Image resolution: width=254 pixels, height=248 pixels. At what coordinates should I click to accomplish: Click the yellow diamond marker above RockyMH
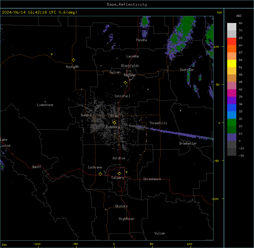pos(73,60)
